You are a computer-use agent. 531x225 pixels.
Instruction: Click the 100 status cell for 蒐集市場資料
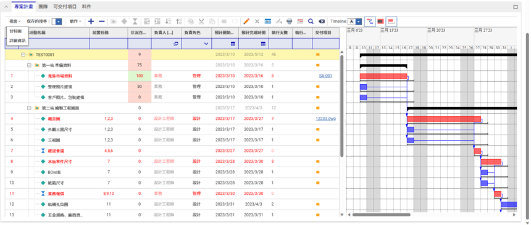(x=140, y=76)
